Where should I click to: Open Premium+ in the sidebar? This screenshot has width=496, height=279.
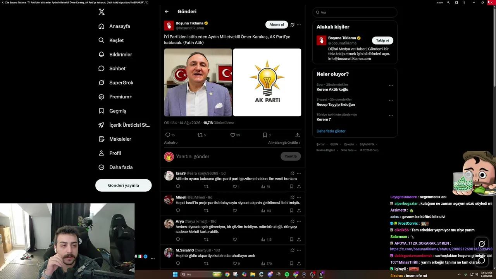(115, 97)
